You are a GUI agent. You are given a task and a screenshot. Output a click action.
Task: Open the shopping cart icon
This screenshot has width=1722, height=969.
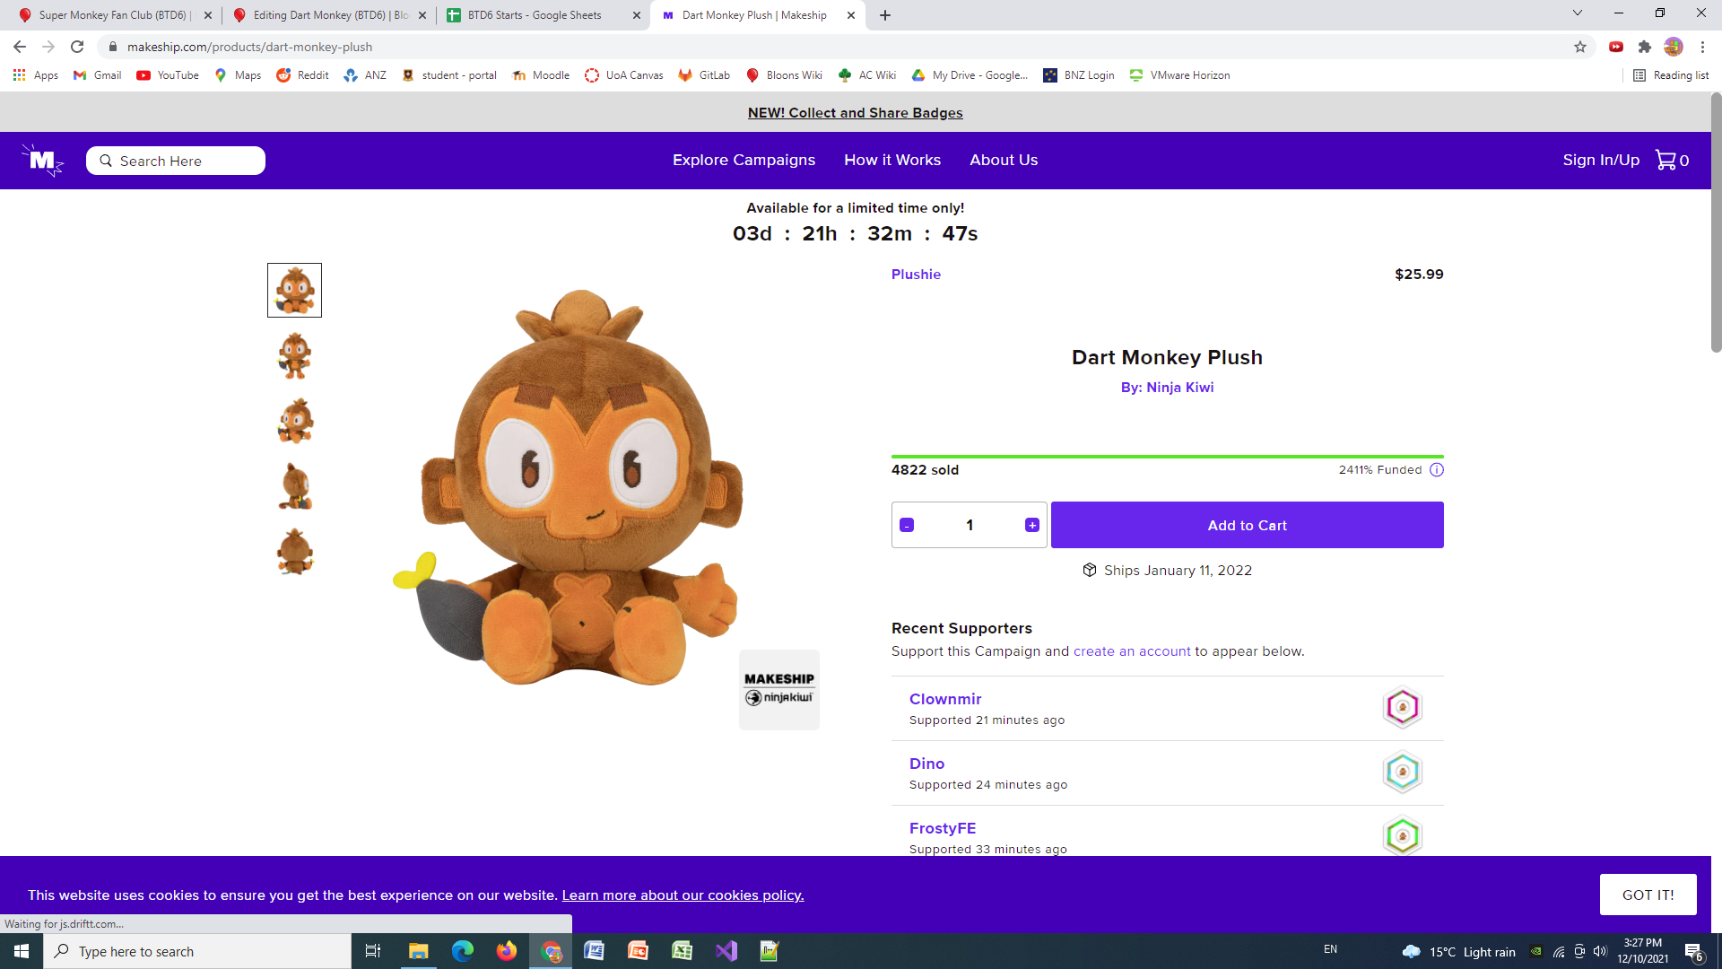click(1665, 161)
